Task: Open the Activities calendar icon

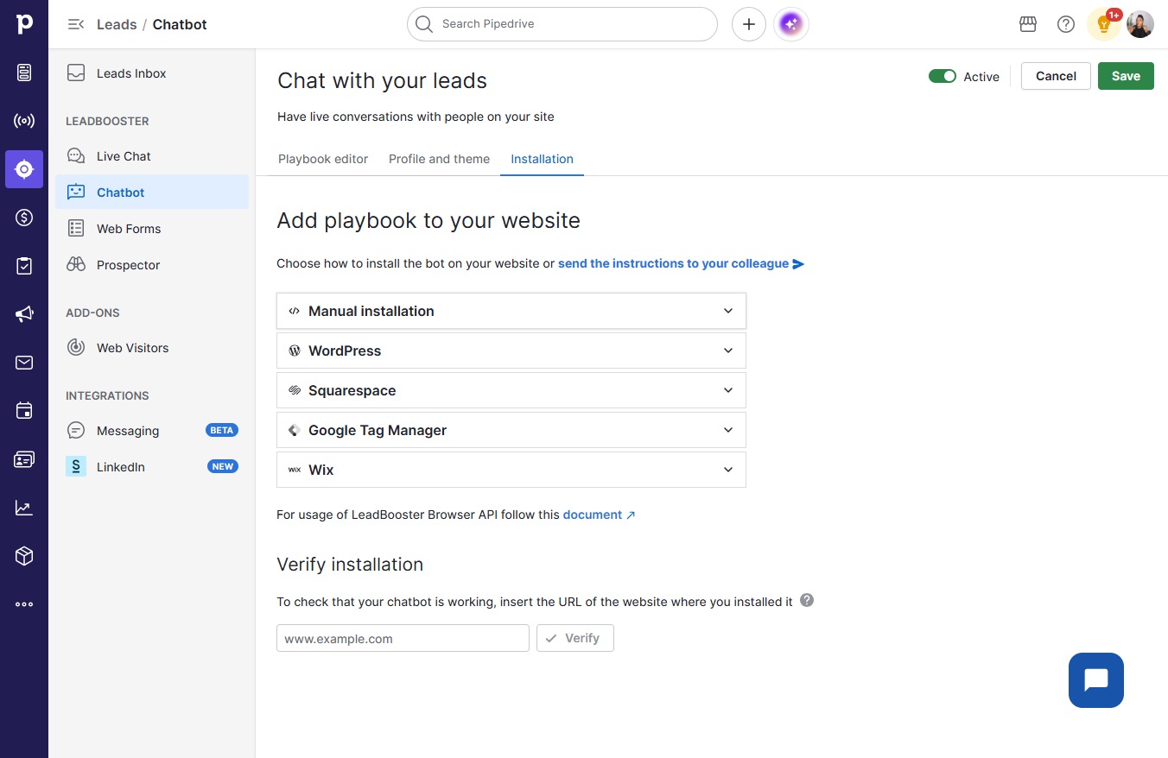Action: point(24,411)
